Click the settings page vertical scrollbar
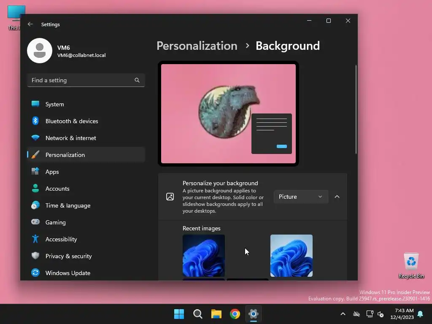The height and width of the screenshot is (324, 432). pyautogui.click(x=356, y=109)
